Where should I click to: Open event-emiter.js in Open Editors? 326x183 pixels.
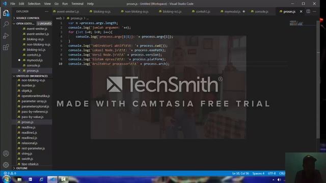click(37, 28)
